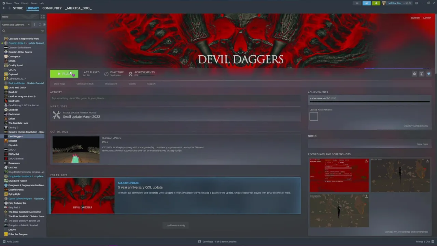Open the _MILKTEA_DOO_ profile tab
Image resolution: width=437 pixels, height=246 pixels.
(78, 8)
